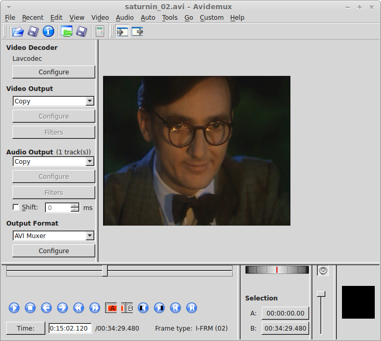Stop video playback
This screenshot has width=381, height=341.
coord(30,308)
